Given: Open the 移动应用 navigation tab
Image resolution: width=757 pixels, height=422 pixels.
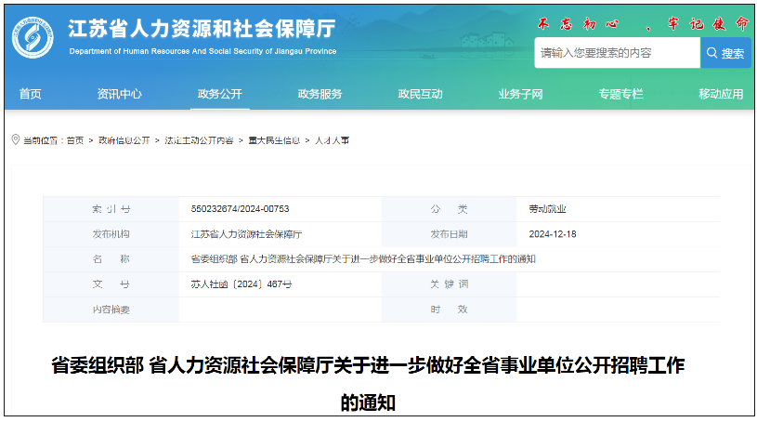Looking at the screenshot, I should (x=721, y=94).
